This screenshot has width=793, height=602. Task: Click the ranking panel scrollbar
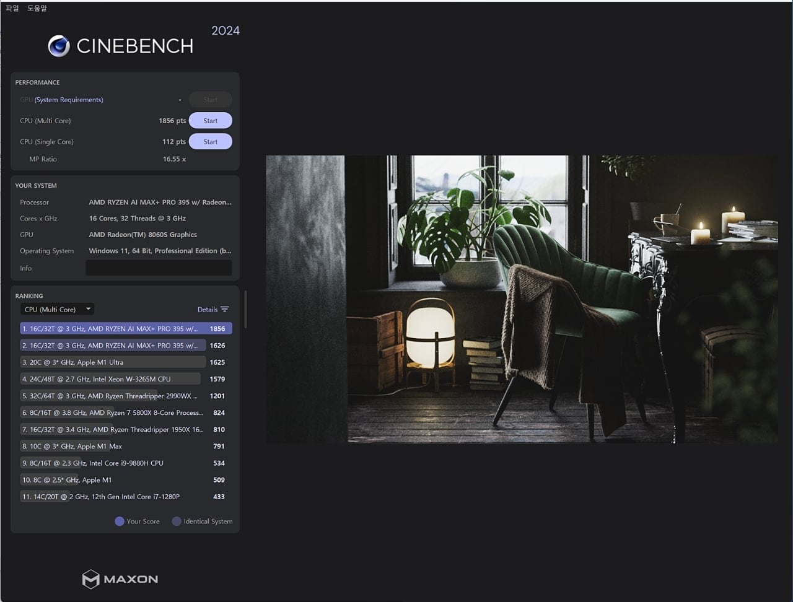tap(246, 310)
